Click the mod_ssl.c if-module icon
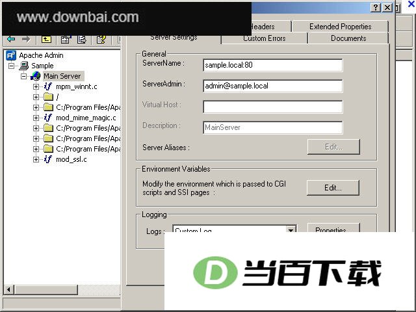This screenshot has width=416, height=312. [47, 159]
